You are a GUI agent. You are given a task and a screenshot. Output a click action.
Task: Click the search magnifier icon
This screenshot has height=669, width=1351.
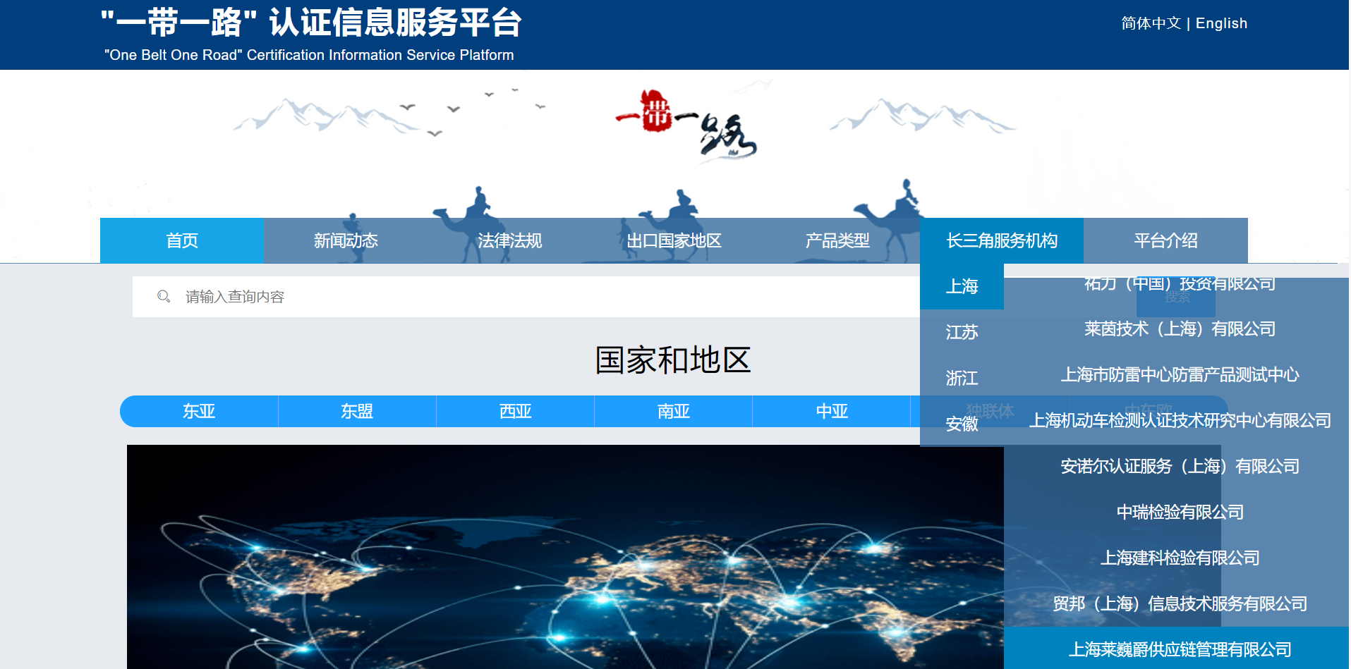(164, 297)
